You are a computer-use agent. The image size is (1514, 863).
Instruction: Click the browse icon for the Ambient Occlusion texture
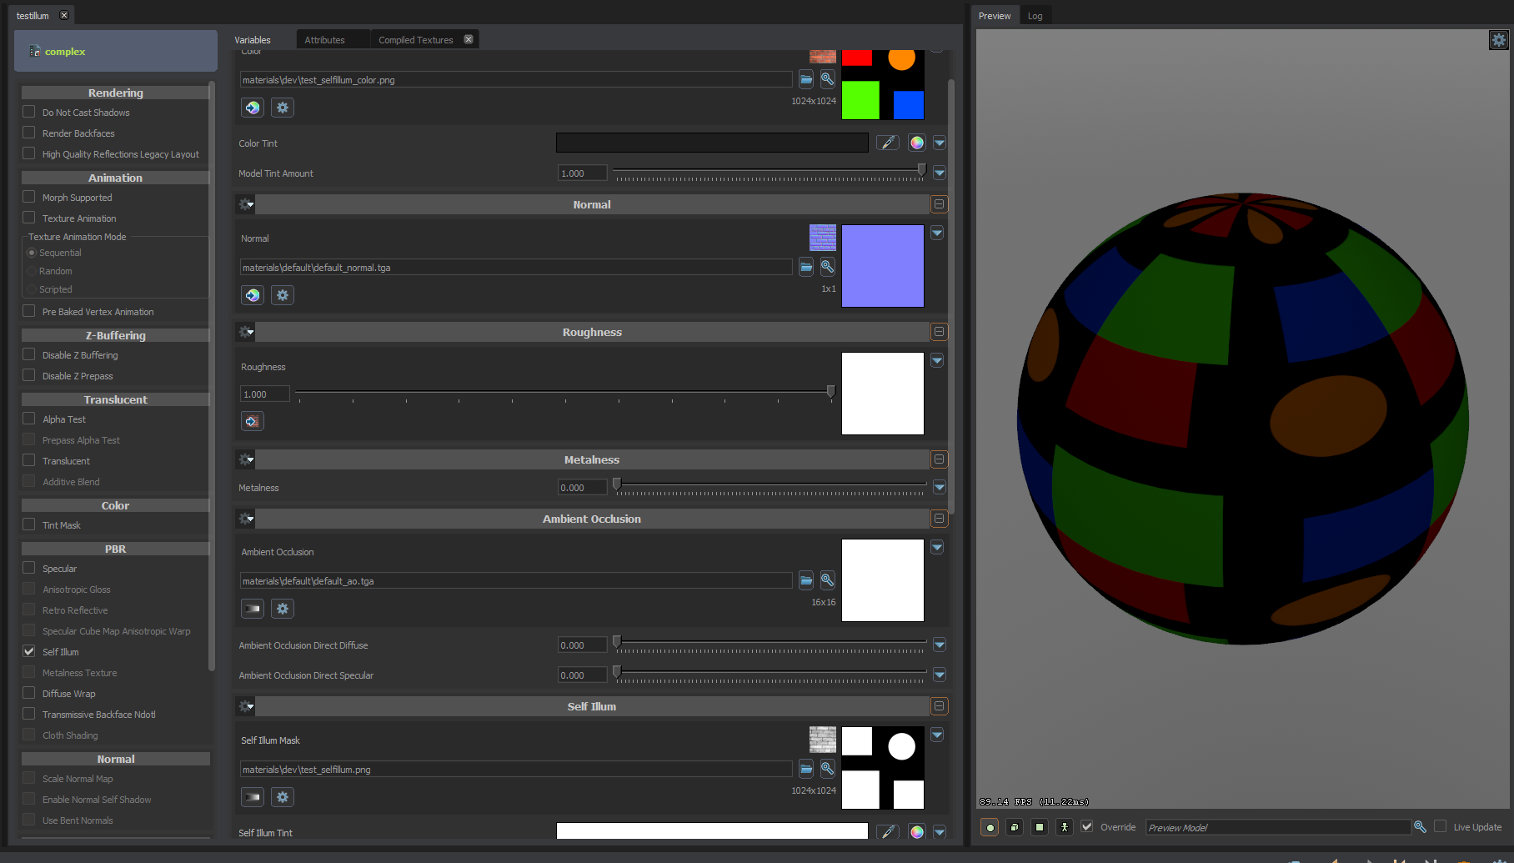point(805,580)
